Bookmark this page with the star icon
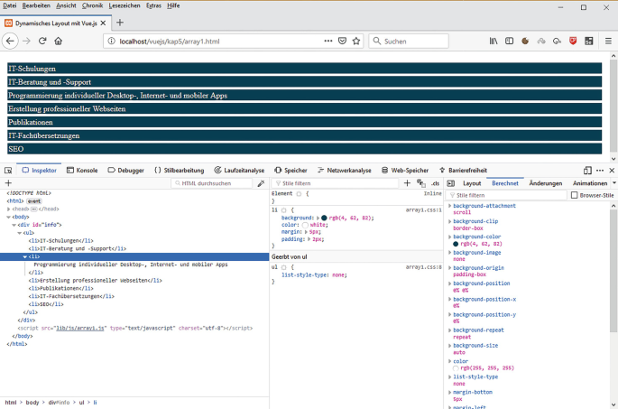 356,41
